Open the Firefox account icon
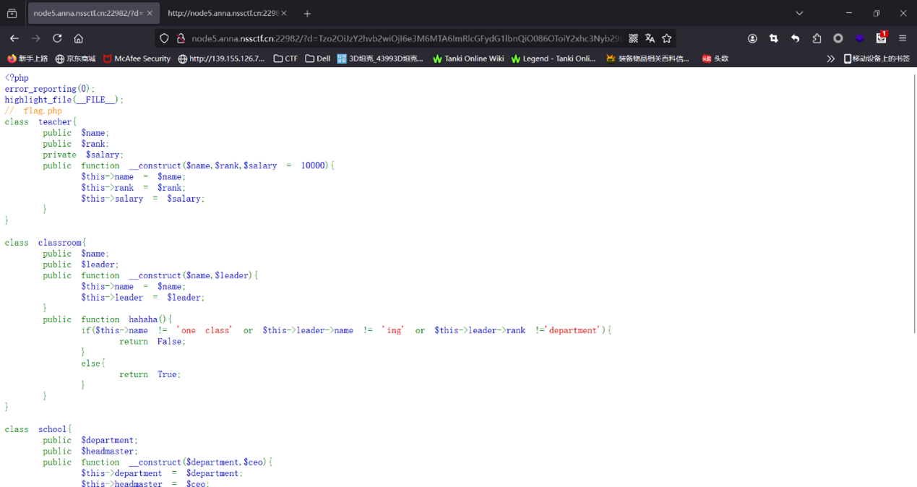This screenshot has height=487, width=917. pos(752,38)
